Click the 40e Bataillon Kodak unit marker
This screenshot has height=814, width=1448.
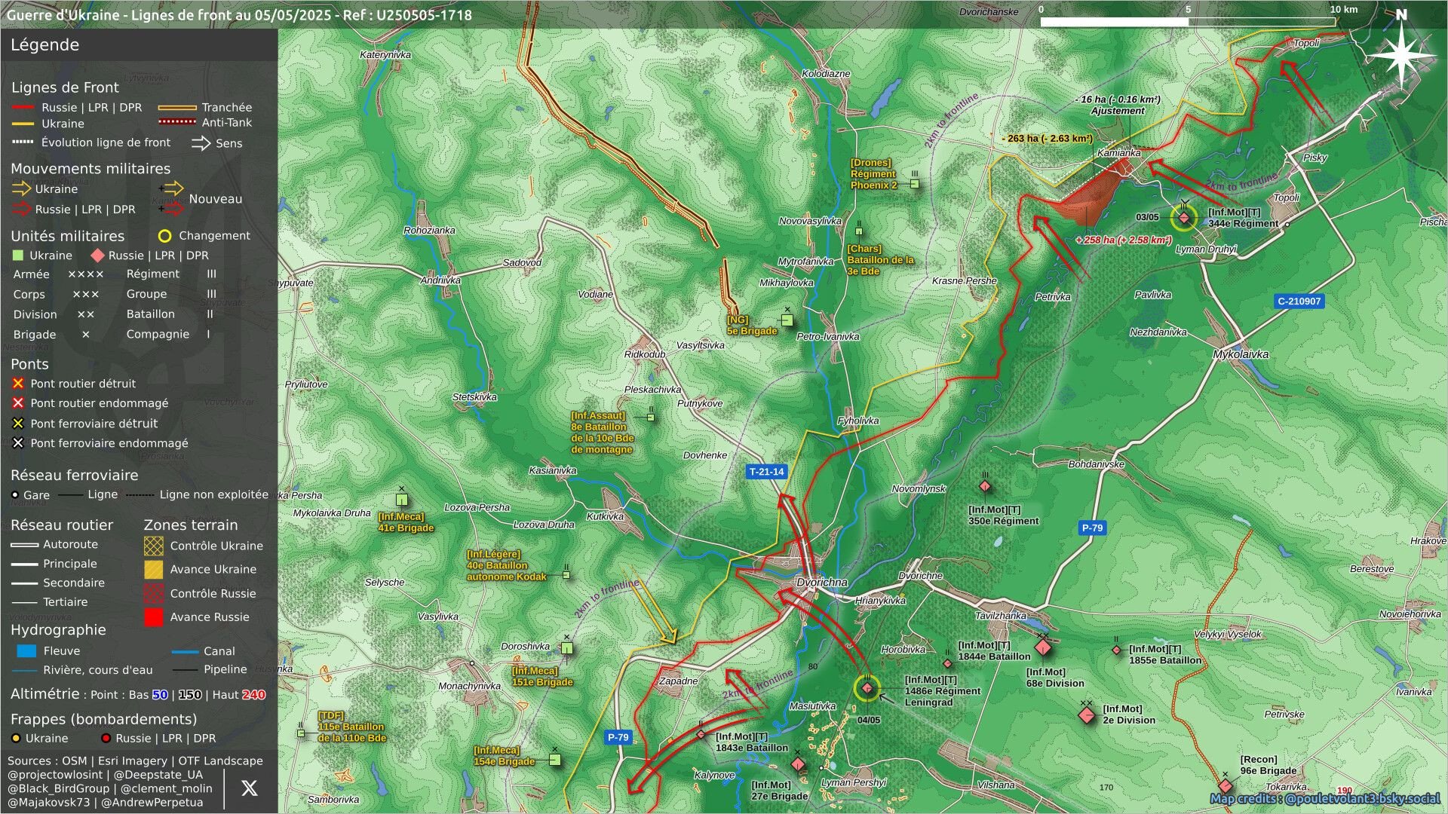[x=566, y=575]
